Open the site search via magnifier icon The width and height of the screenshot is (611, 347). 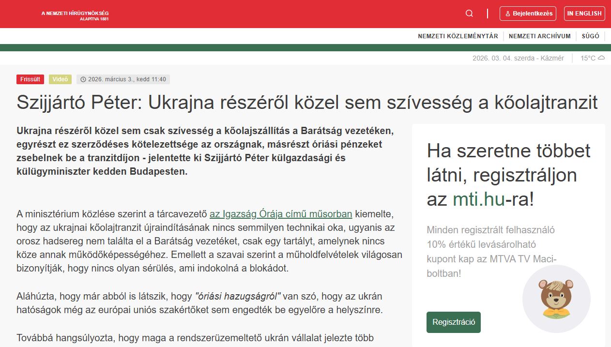pos(468,13)
